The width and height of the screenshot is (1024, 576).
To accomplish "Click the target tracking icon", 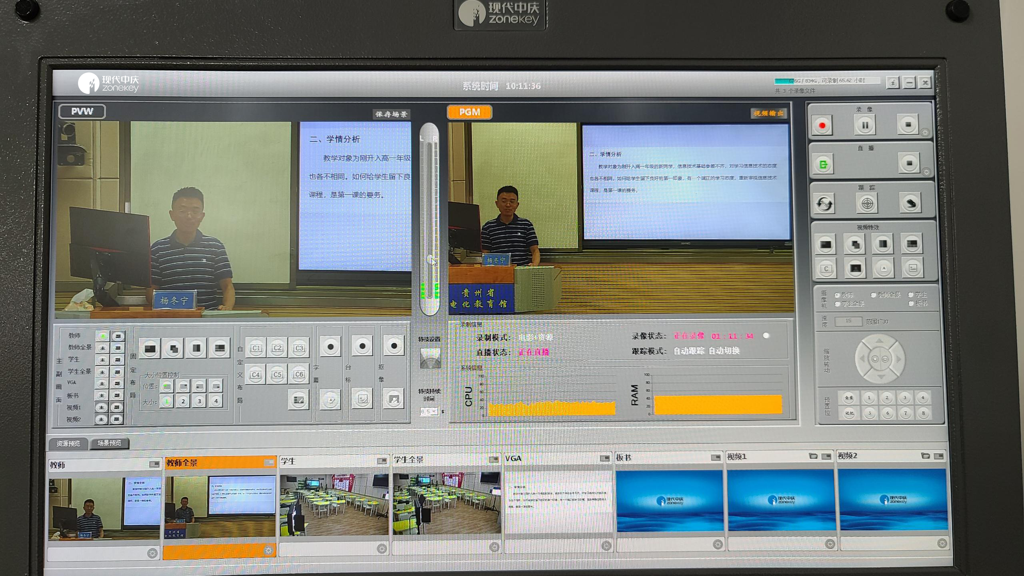I will coord(867,204).
